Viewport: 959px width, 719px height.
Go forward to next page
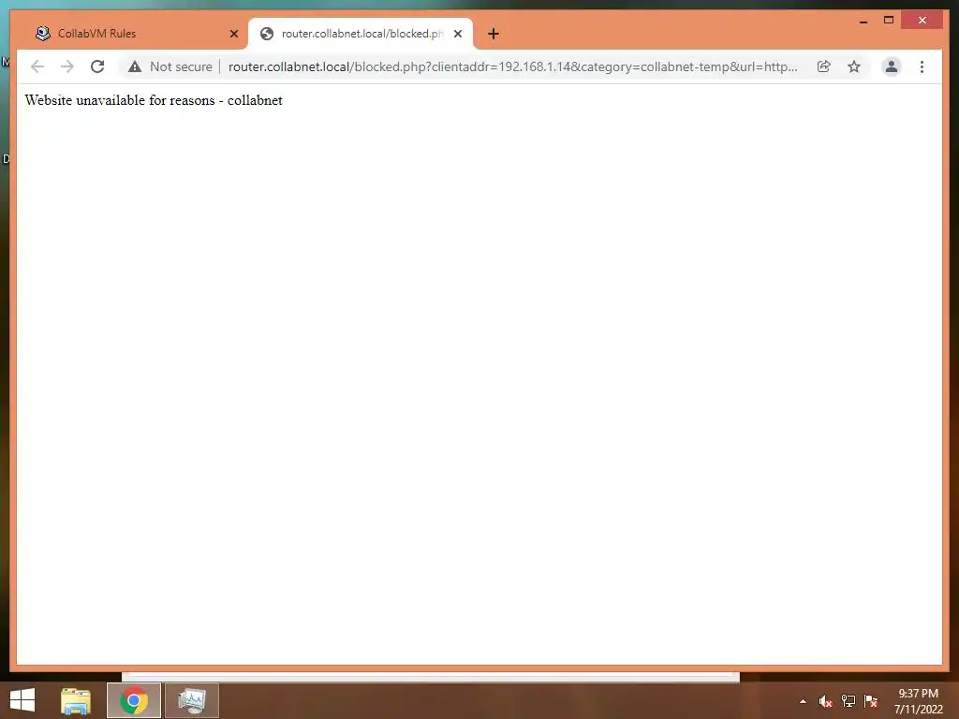(67, 66)
